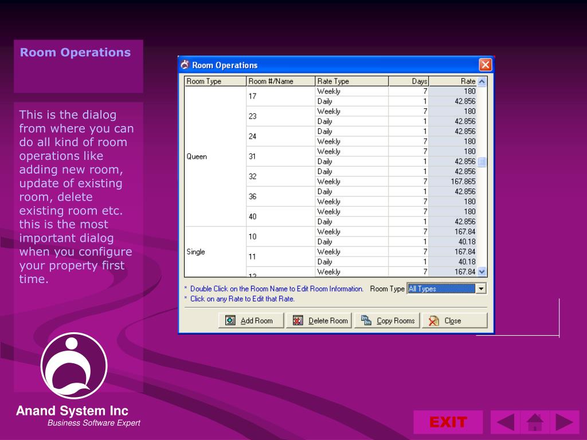
Task: Select room 40 in the Room Name column
Action: point(281,216)
